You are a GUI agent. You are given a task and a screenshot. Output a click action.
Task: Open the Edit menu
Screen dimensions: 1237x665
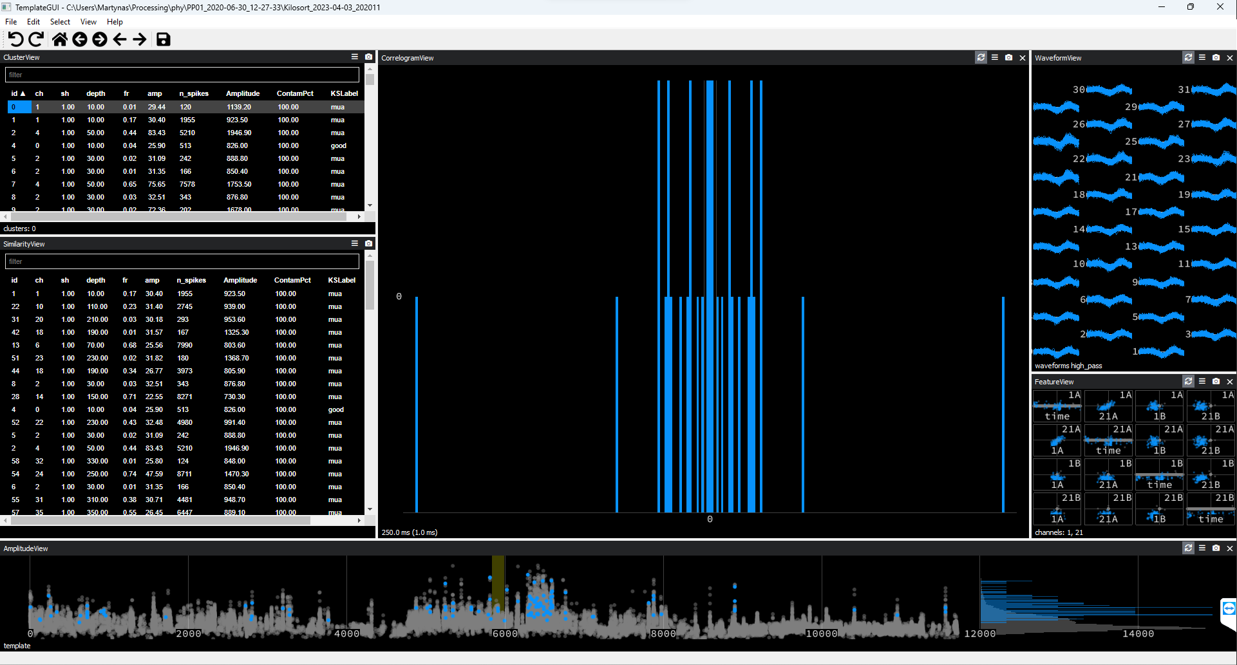point(33,22)
